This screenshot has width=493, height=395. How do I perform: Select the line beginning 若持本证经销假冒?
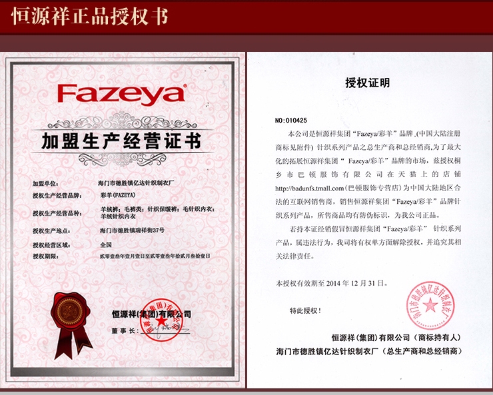[x=375, y=228]
